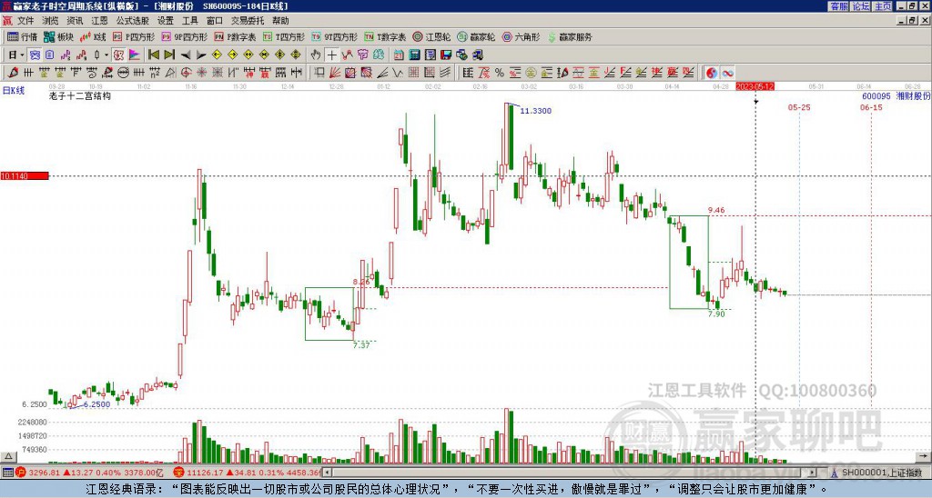Viewport: 932px width, 498px height.
Task: Click the 客服 button
Action: [838, 6]
